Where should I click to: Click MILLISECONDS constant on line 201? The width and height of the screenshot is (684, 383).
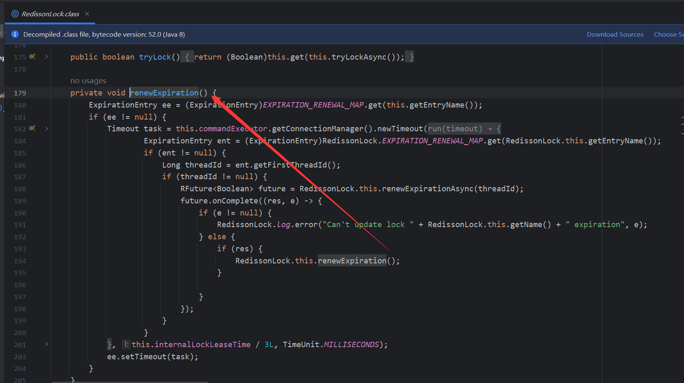[x=351, y=345]
